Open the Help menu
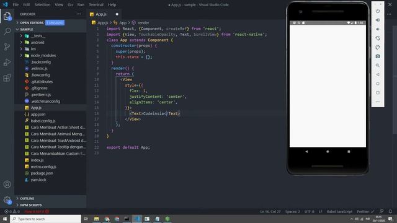 point(112,4)
